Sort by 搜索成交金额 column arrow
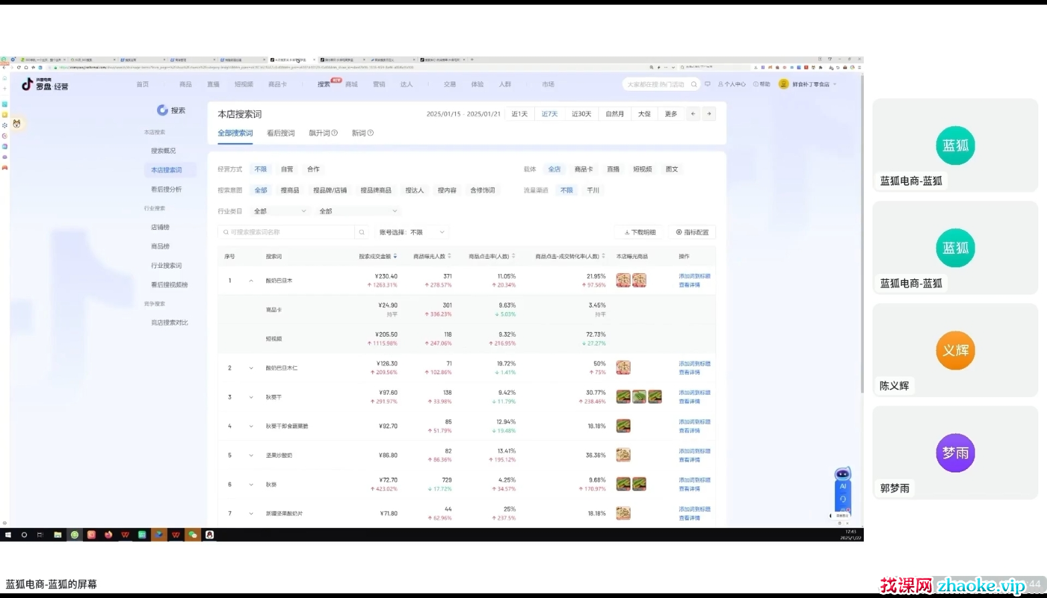 tap(395, 257)
